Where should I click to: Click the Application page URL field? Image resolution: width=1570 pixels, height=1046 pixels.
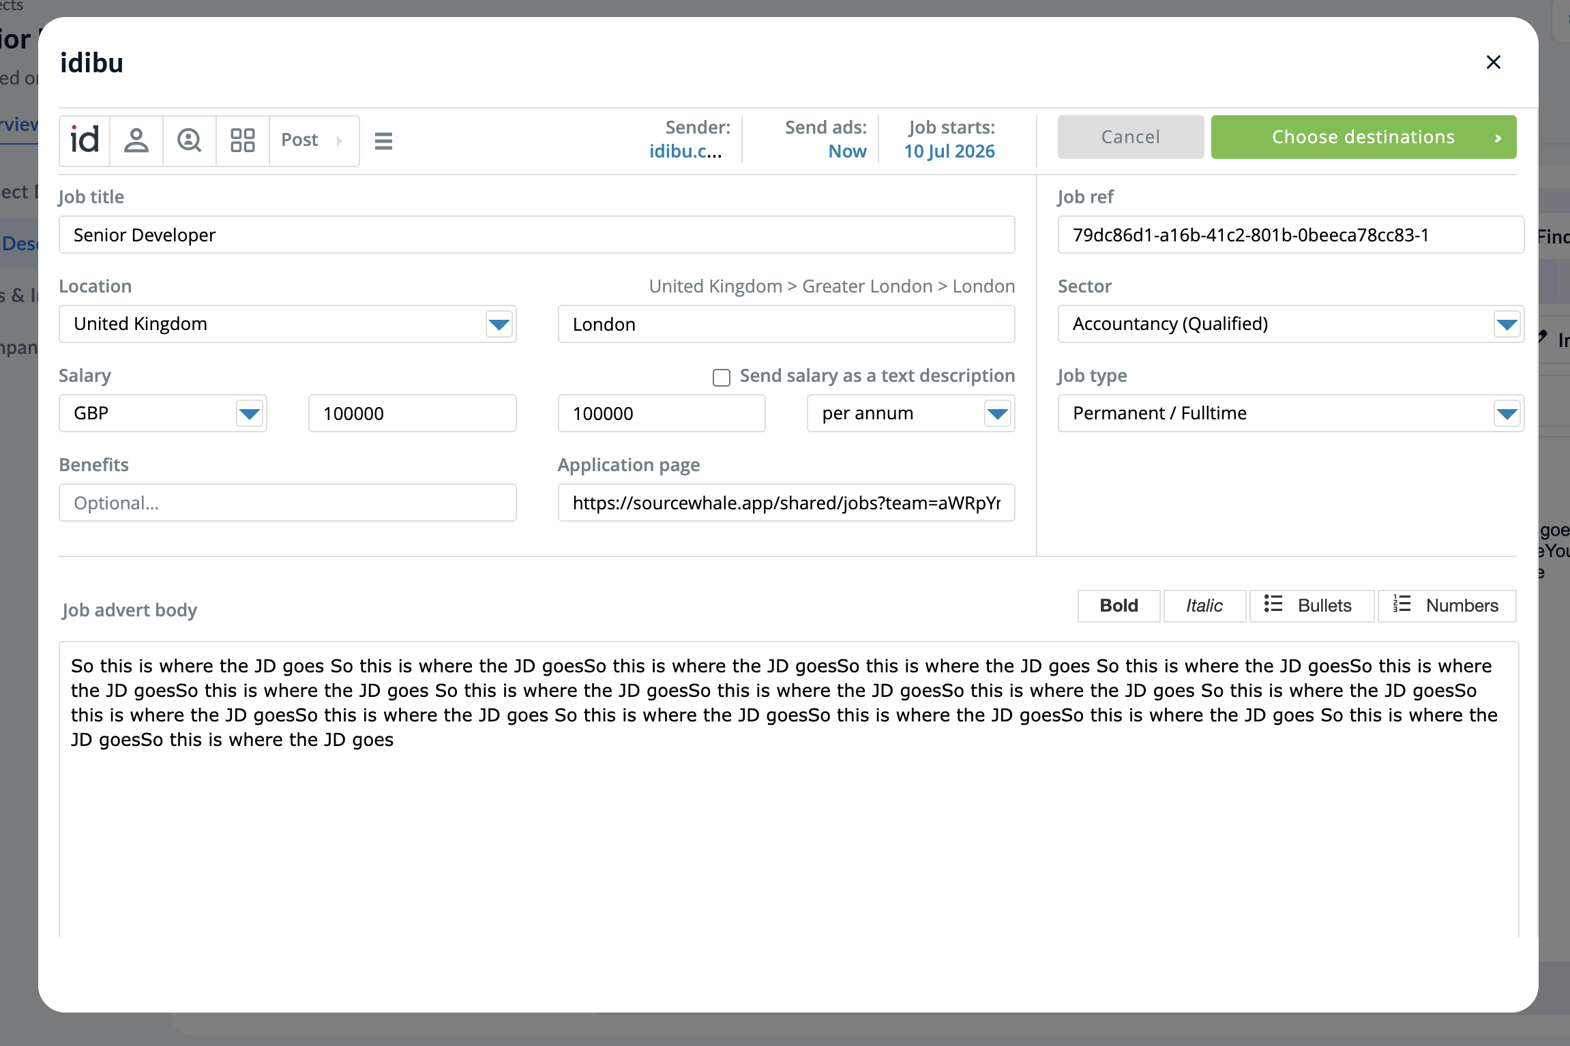786,503
